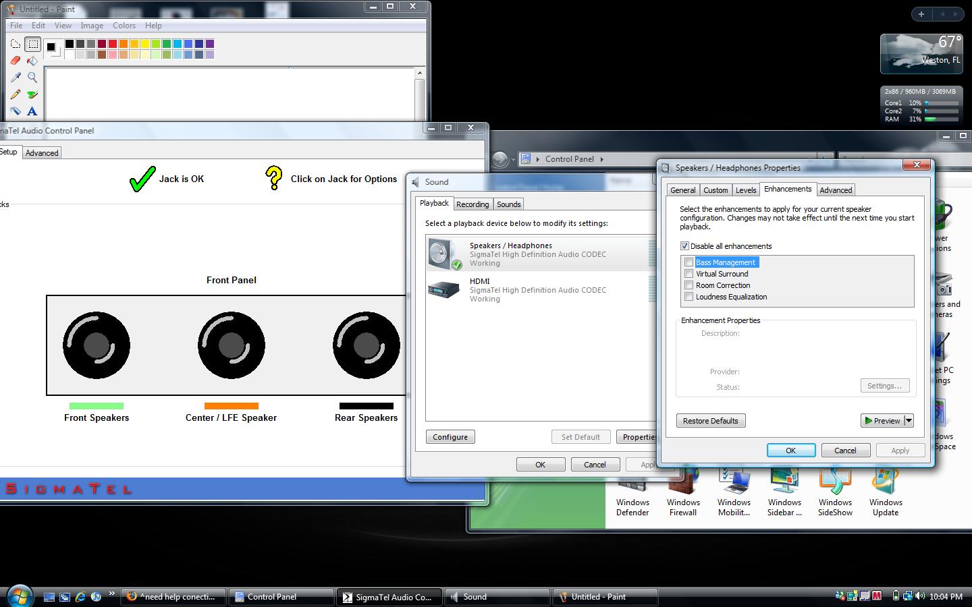Viewport: 972px width, 607px height.
Task: Enable the Loudness Equalization checkbox
Action: click(688, 297)
